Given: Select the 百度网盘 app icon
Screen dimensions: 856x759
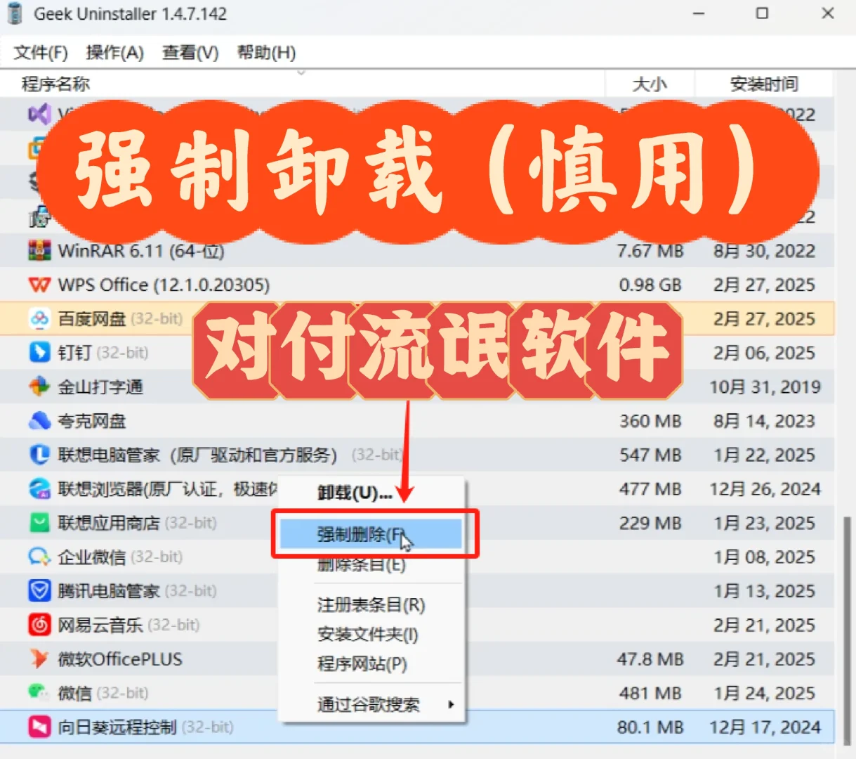Looking at the screenshot, I should tap(40, 318).
